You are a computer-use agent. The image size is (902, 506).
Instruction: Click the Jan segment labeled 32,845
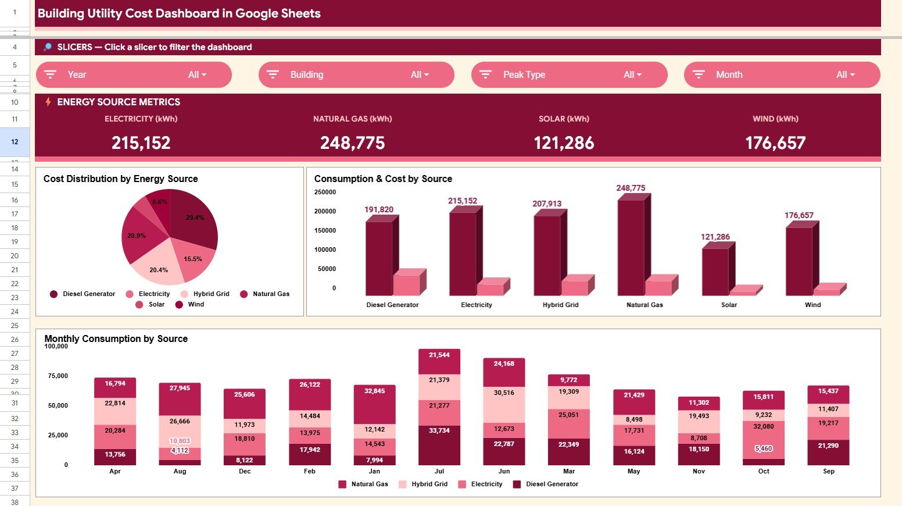click(x=374, y=404)
